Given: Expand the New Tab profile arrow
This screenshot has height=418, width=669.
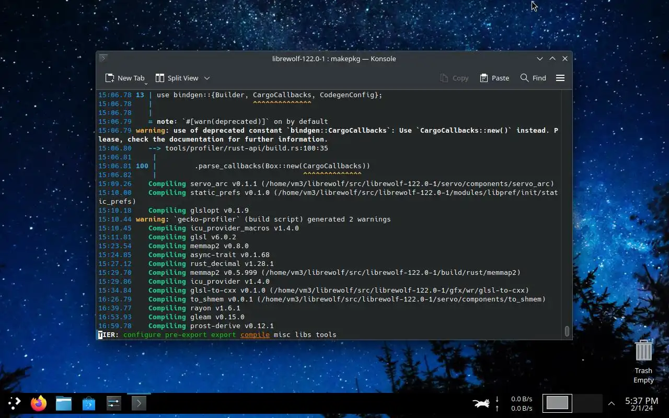Looking at the screenshot, I should click(146, 84).
